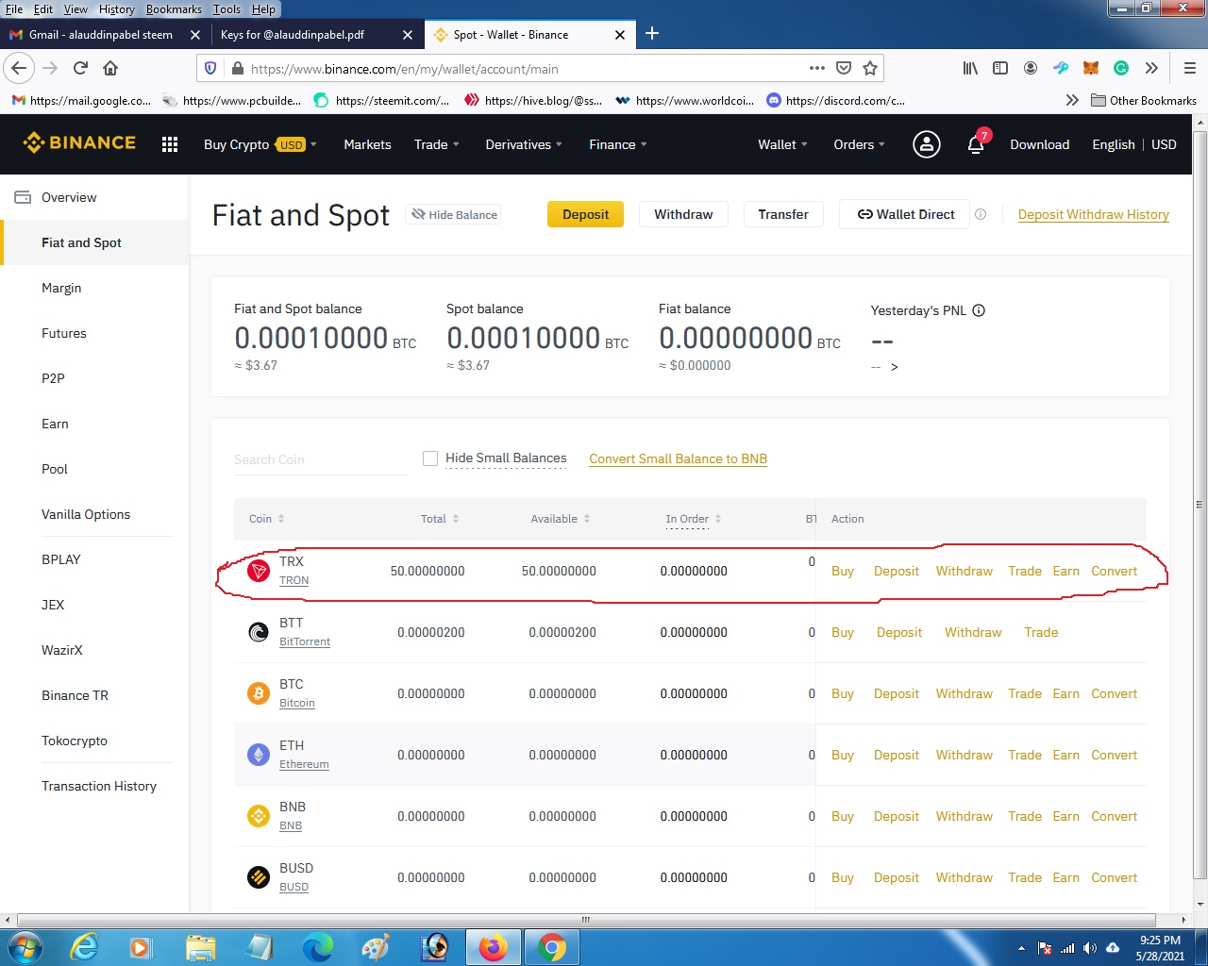Screen dimensions: 1208x966
Task: Click the horizontal page scrollbar
Action: pos(586,920)
